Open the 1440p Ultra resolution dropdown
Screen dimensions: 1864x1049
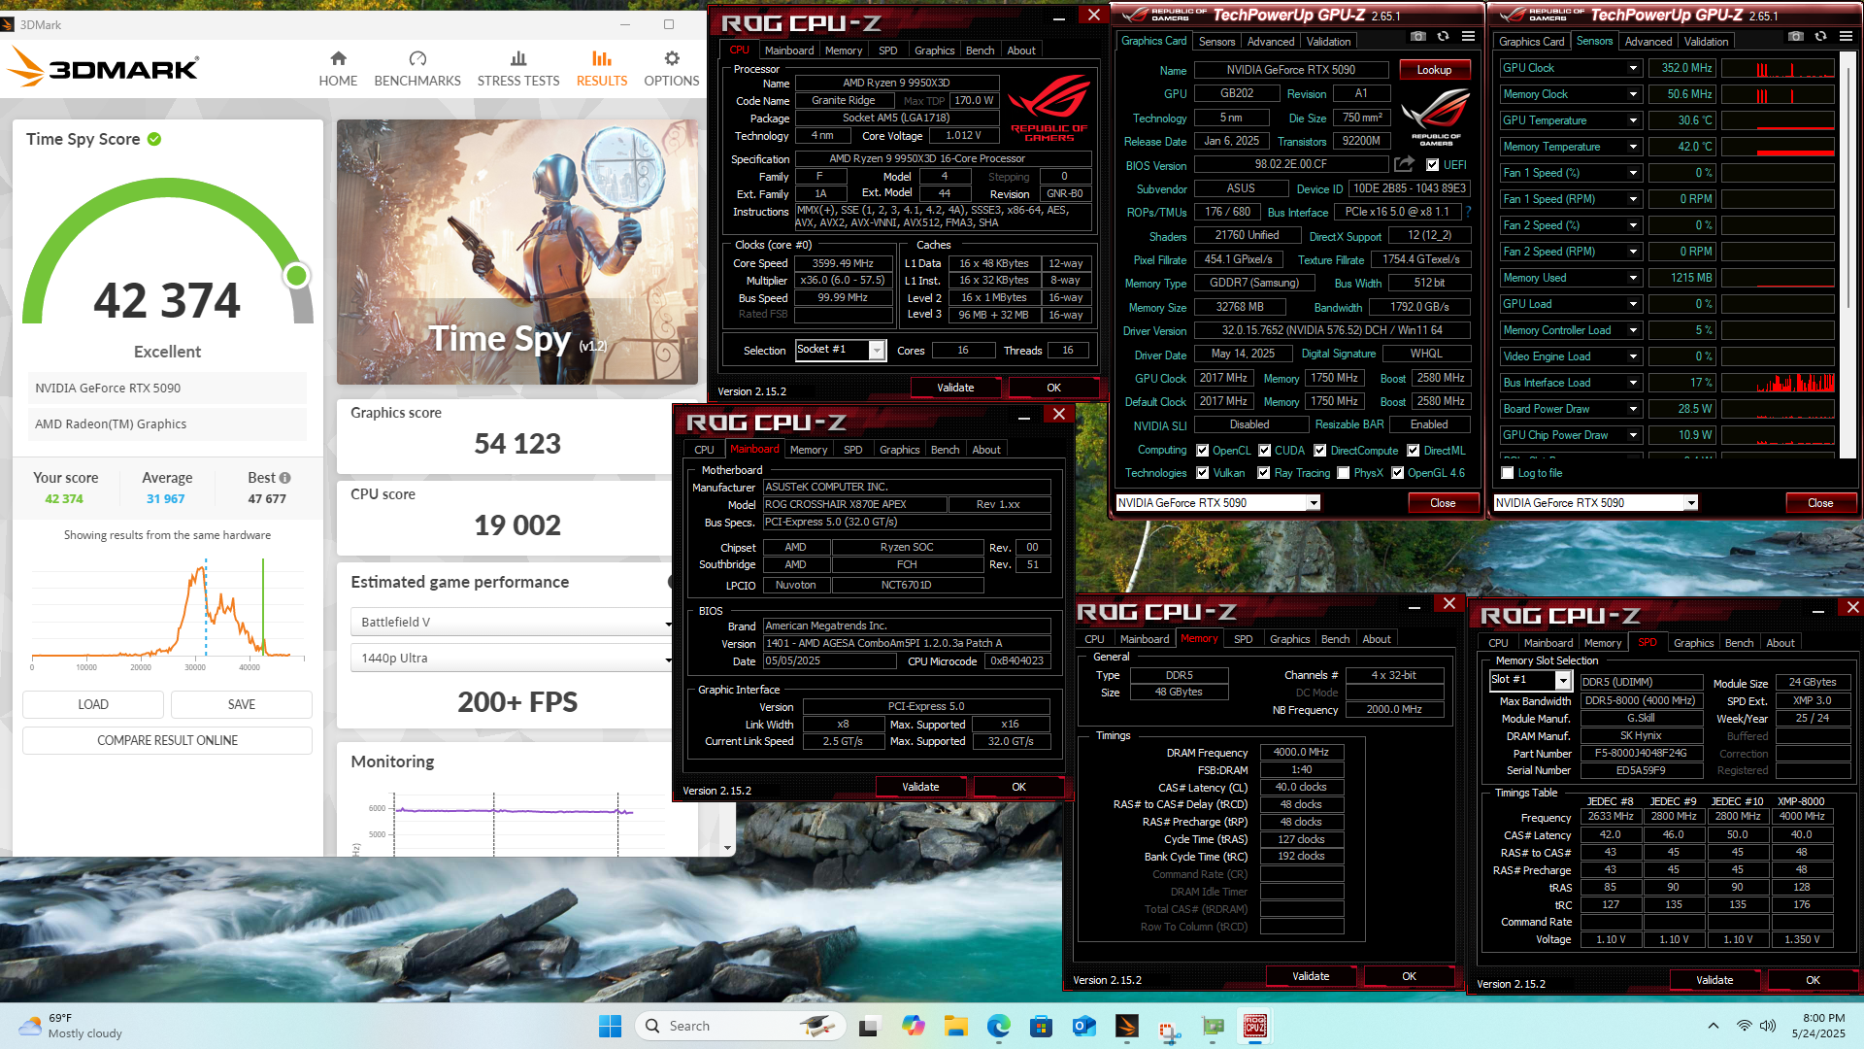512,659
